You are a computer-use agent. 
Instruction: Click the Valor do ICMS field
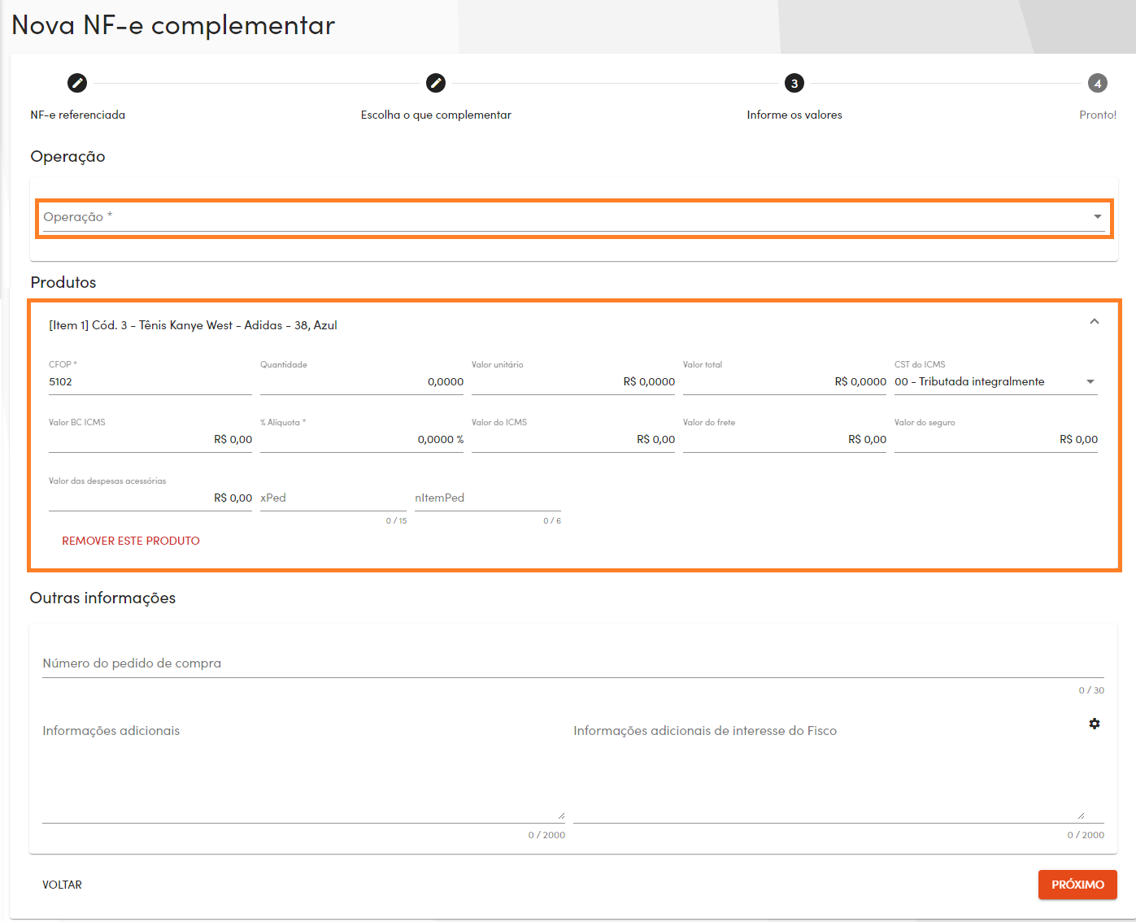point(573,440)
